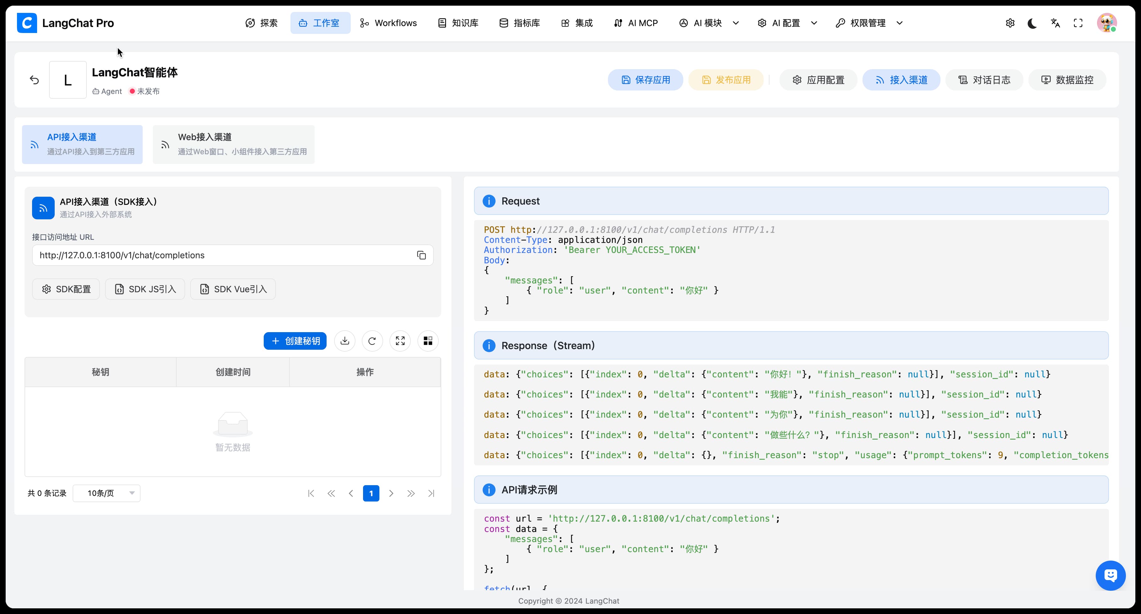The image size is (1141, 614).
Task: Click the 保存应用 button
Action: [x=645, y=80]
